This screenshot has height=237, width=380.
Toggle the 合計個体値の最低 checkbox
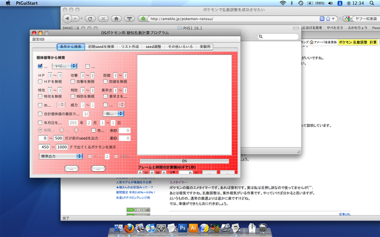pos(41,113)
